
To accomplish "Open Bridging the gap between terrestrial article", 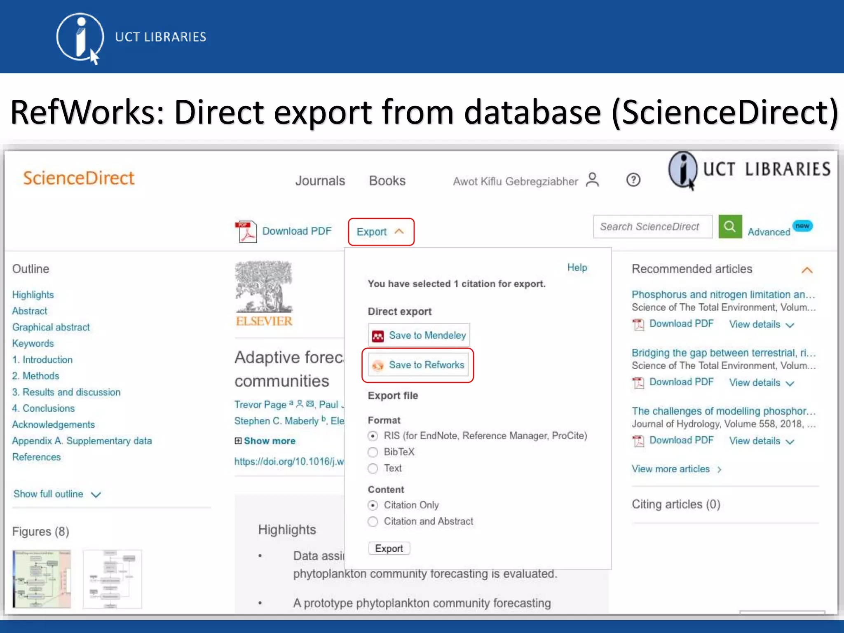I will [x=724, y=353].
